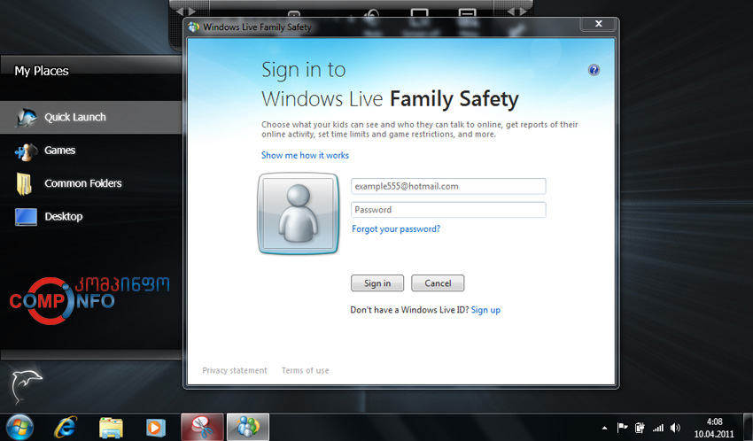Open Action Center flag icon in tray
This screenshot has height=441, width=753.
pyautogui.click(x=623, y=428)
